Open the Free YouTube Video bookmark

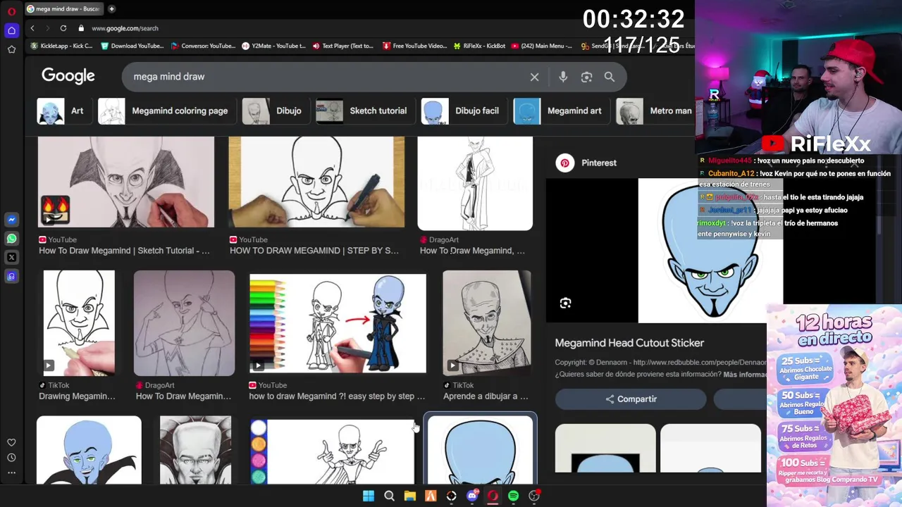415,46
